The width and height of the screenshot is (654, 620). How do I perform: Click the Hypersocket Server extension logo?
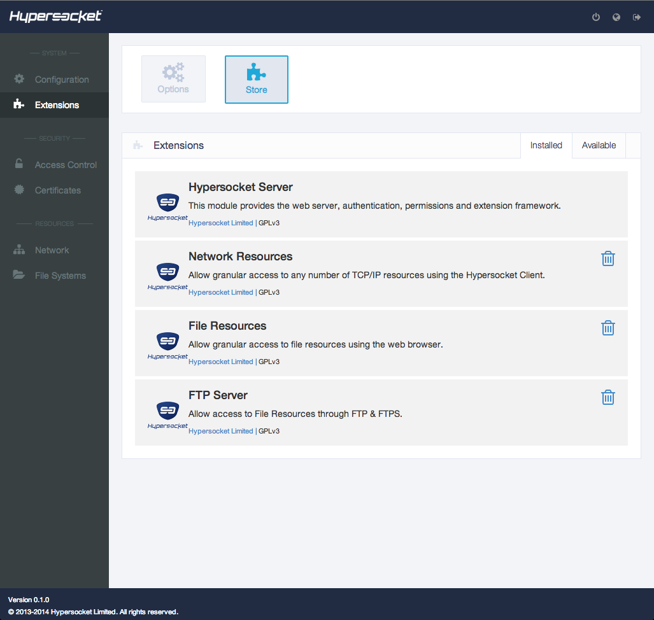tap(167, 208)
